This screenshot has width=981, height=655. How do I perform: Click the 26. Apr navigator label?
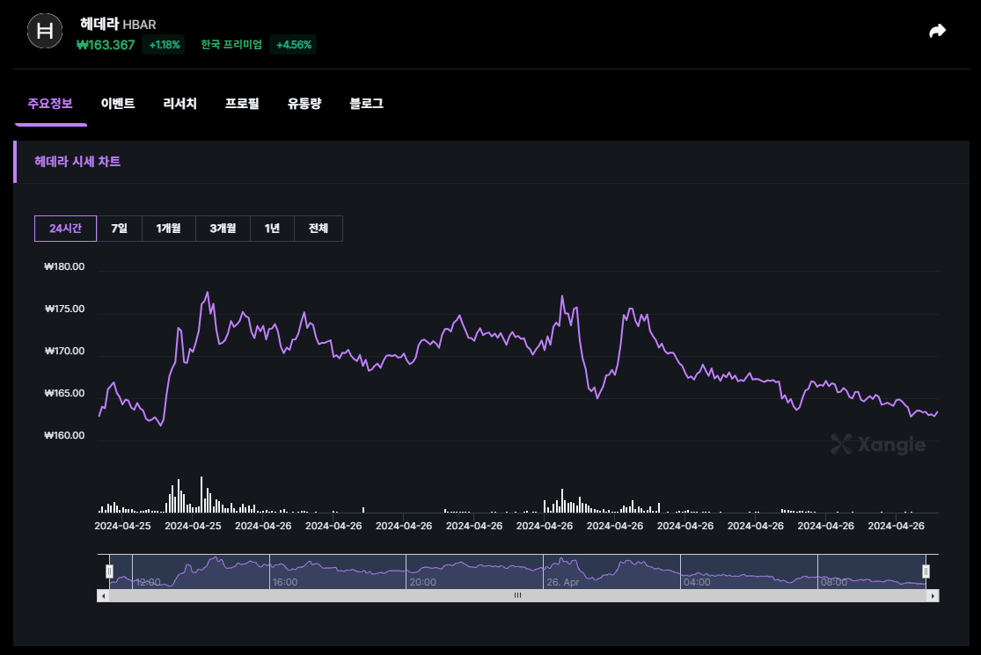[563, 582]
